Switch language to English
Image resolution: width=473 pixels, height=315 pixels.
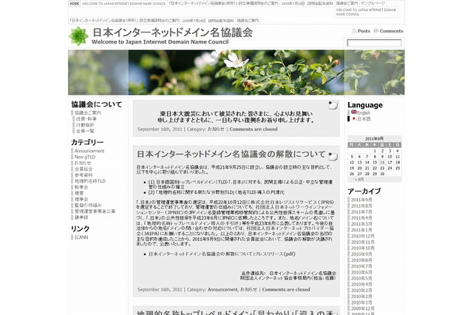tap(364, 112)
